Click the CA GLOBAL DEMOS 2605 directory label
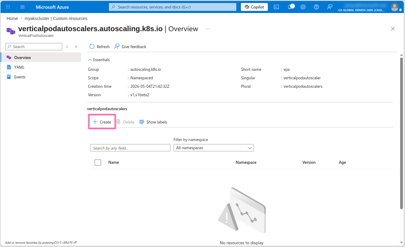 pos(362,10)
